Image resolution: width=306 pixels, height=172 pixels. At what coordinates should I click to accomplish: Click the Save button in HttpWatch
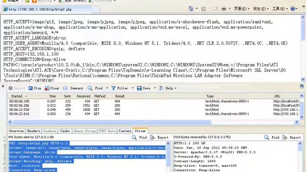coord(143,88)
